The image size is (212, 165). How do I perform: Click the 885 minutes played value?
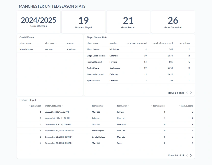coord(171,62)
